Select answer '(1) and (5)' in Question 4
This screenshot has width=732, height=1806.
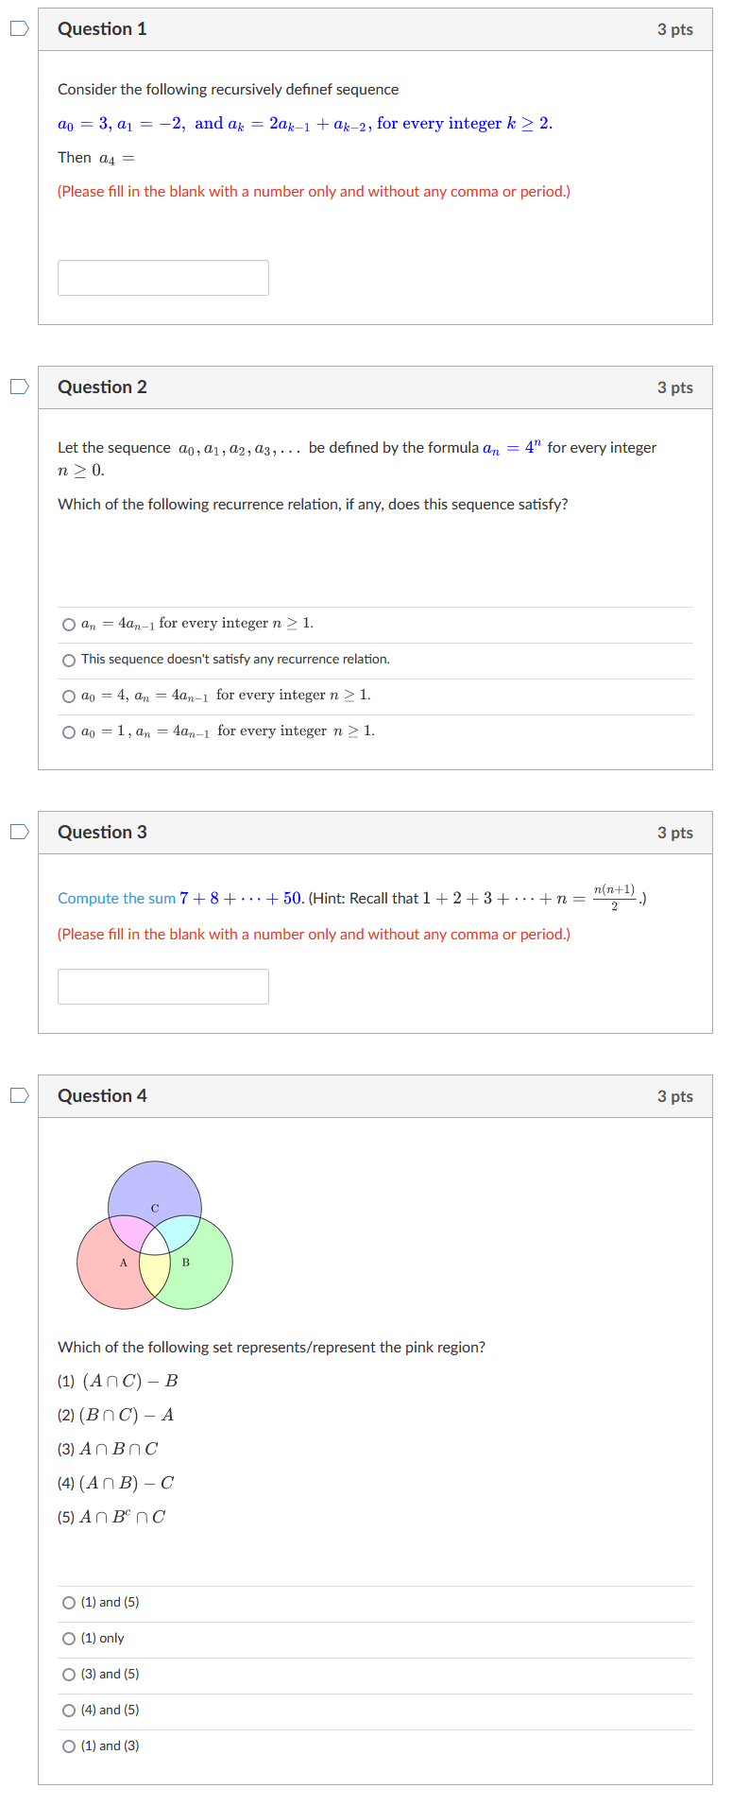pos(69,1602)
